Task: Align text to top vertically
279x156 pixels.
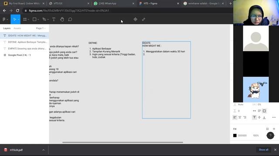Action: coord(255,117)
